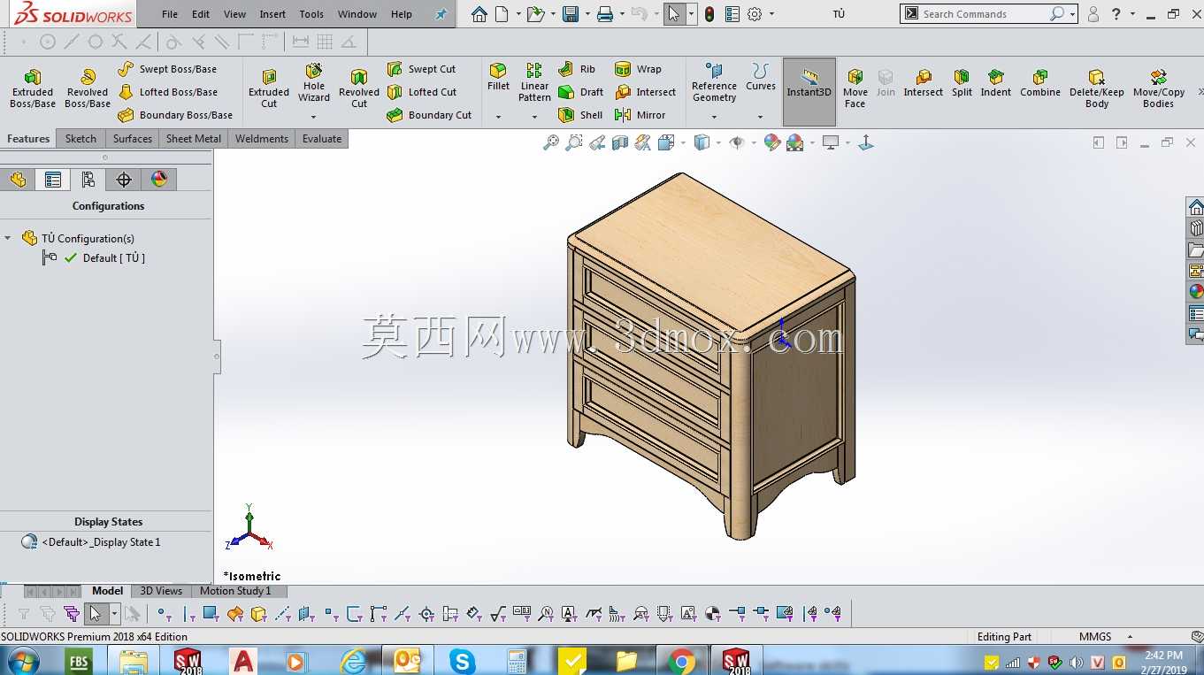Open the Display Style dropdown arrow
This screenshot has width=1204, height=675.
coord(717,142)
